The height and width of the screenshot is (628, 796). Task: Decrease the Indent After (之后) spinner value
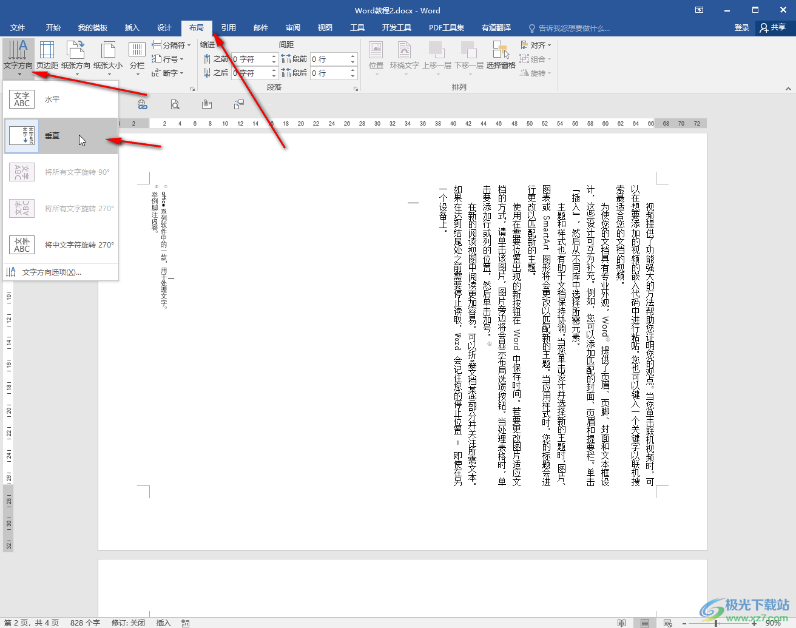point(274,76)
